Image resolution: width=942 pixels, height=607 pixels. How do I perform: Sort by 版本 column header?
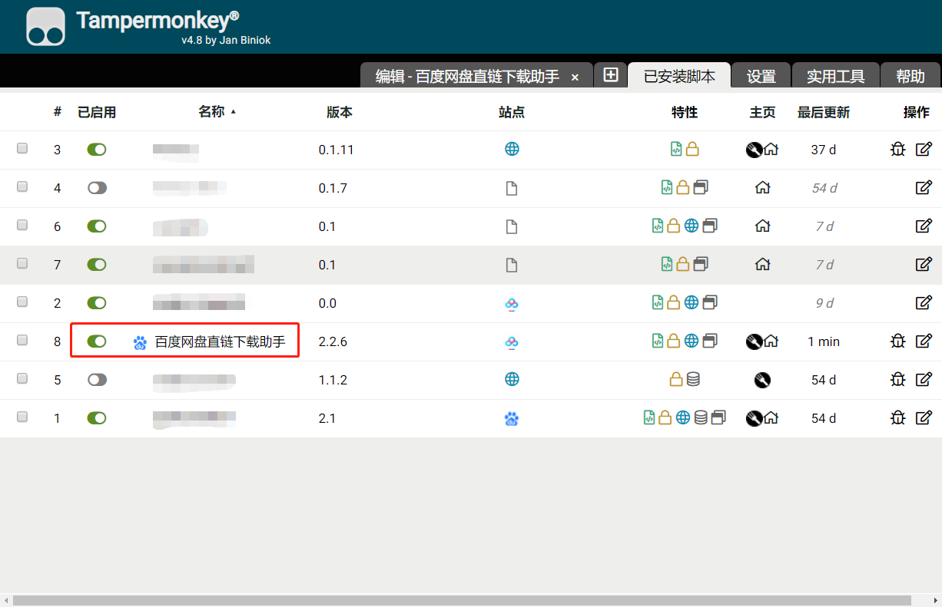[x=340, y=112]
